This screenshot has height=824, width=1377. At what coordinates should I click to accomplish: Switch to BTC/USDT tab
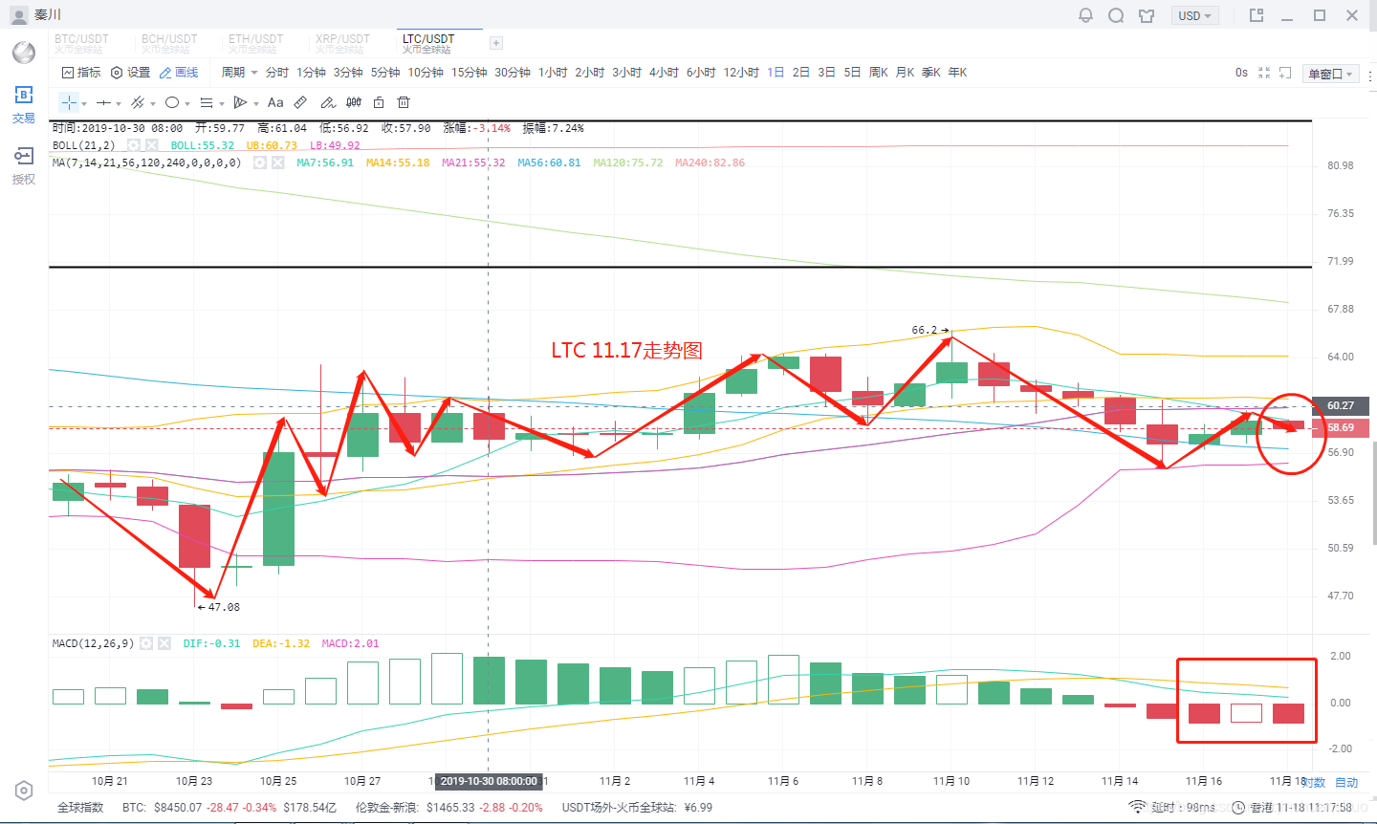(81, 43)
